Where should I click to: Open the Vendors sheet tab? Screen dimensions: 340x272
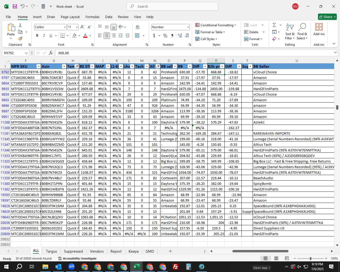click(x=97, y=251)
